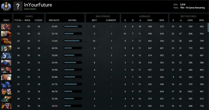
Task: Click the hero portrait with 76 total games
Action: [6, 26]
